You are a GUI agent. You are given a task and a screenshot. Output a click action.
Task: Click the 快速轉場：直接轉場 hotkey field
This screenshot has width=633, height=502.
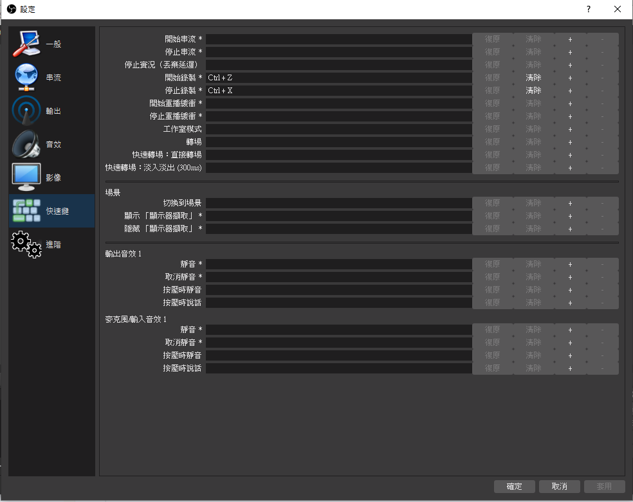tap(339, 156)
